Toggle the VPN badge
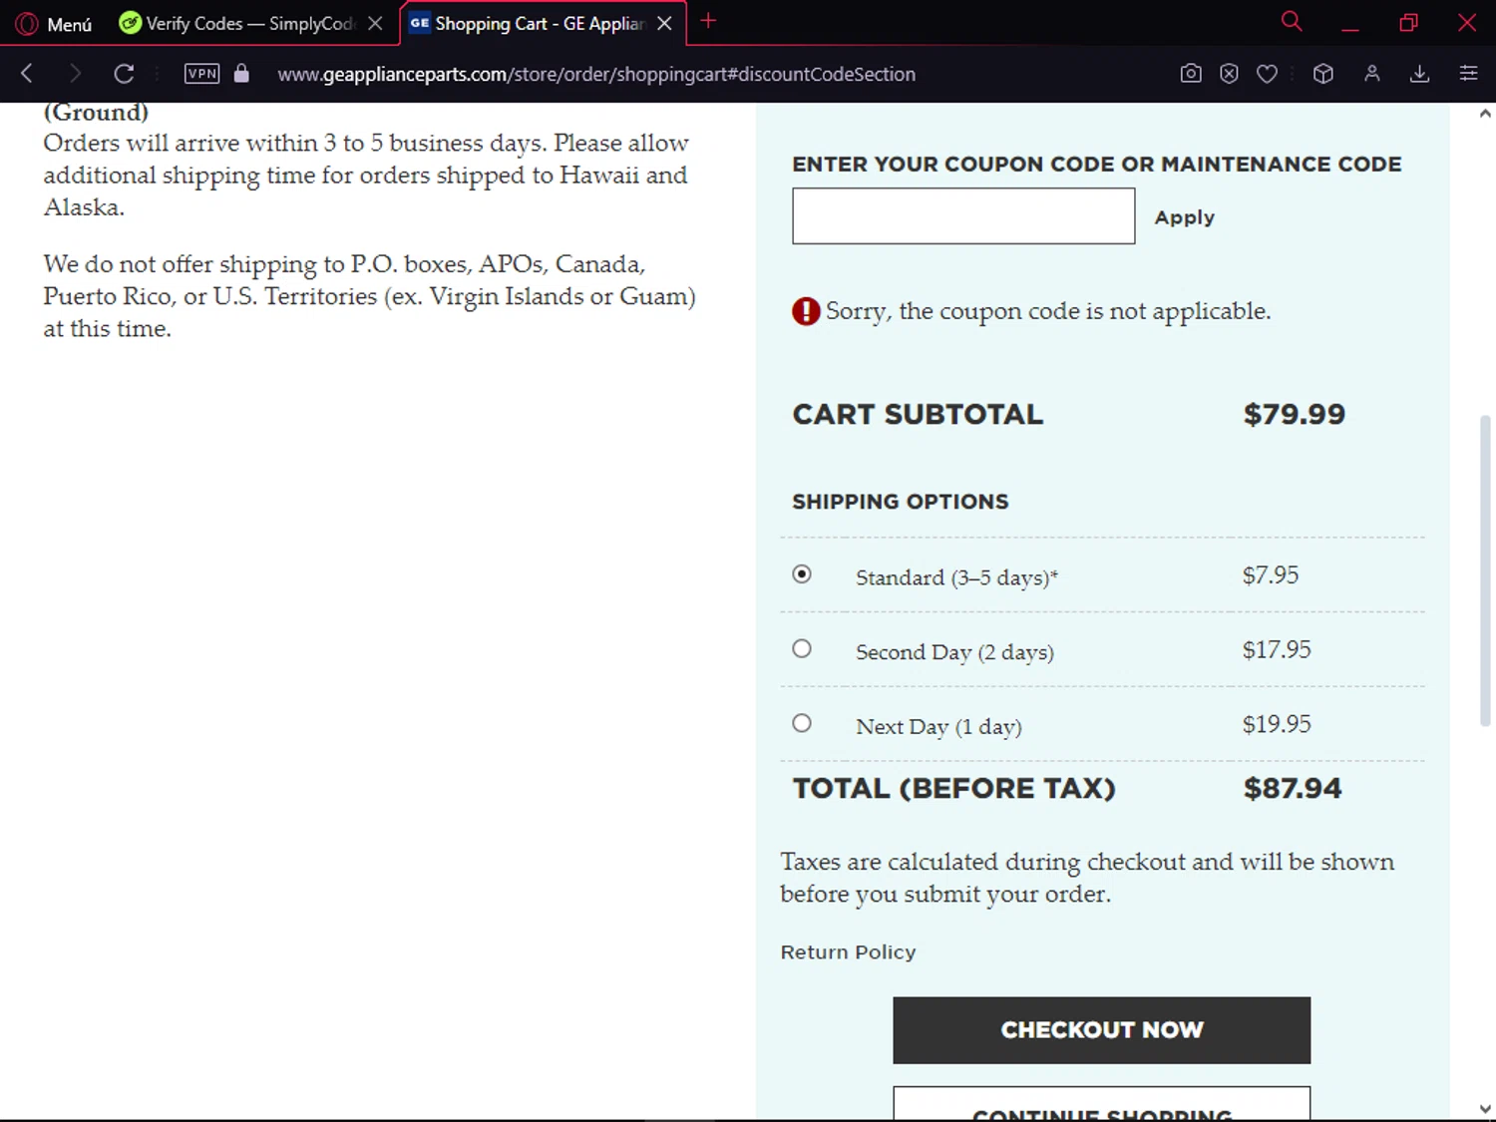Image resolution: width=1496 pixels, height=1122 pixels. point(201,73)
